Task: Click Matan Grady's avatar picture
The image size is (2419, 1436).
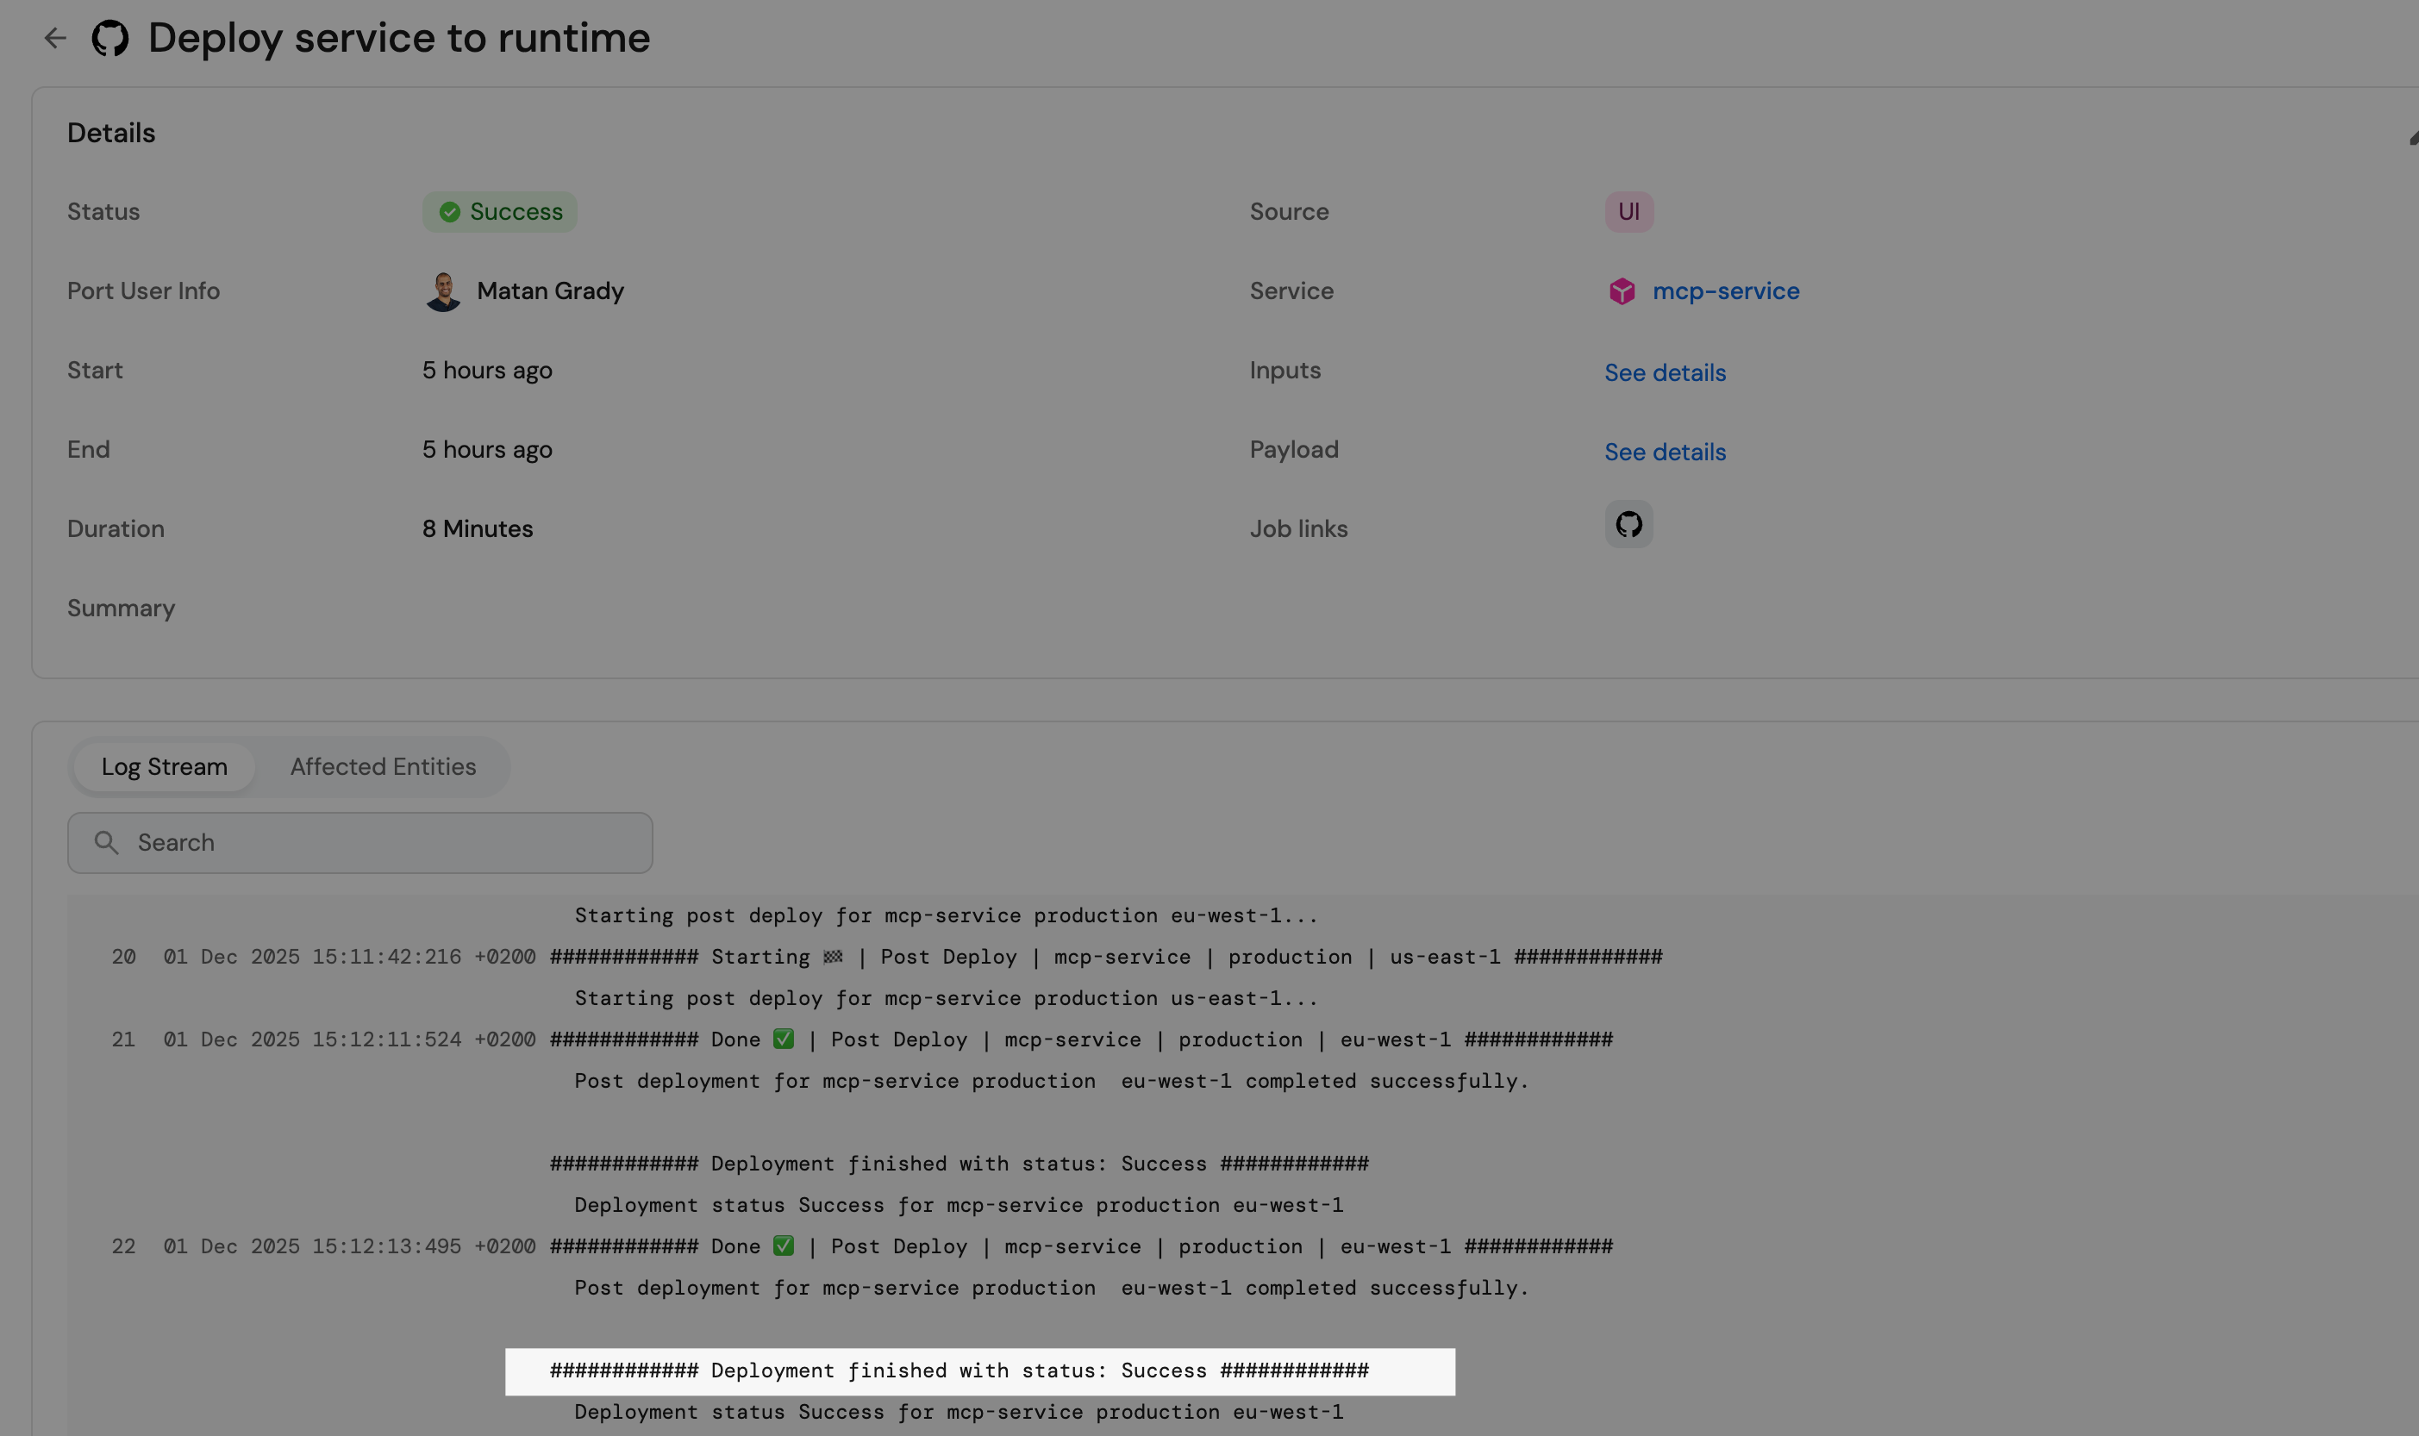Action: click(443, 291)
